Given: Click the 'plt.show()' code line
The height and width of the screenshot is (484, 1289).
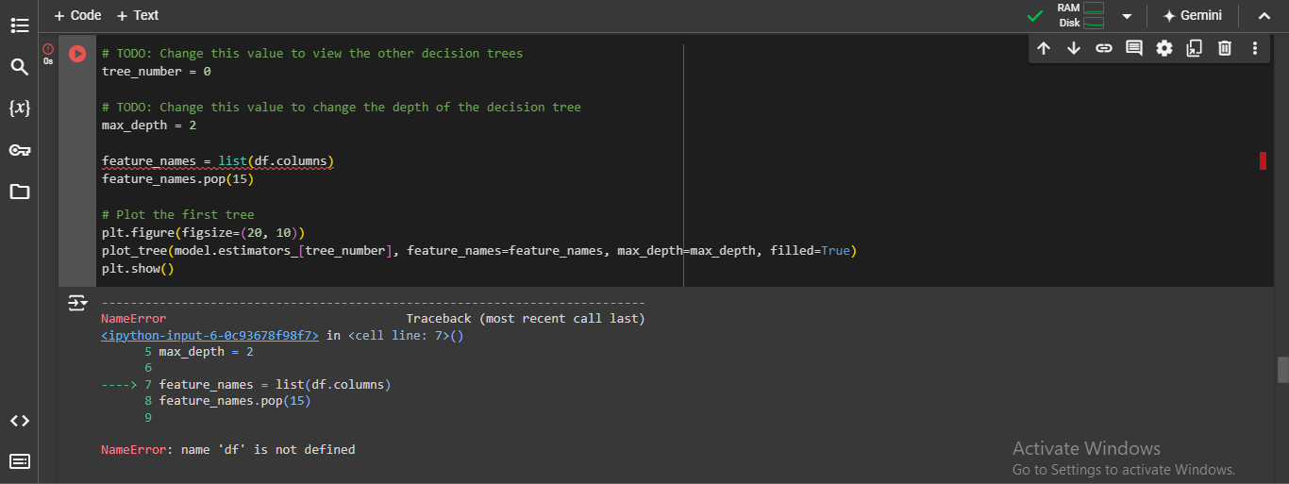Looking at the screenshot, I should (138, 268).
